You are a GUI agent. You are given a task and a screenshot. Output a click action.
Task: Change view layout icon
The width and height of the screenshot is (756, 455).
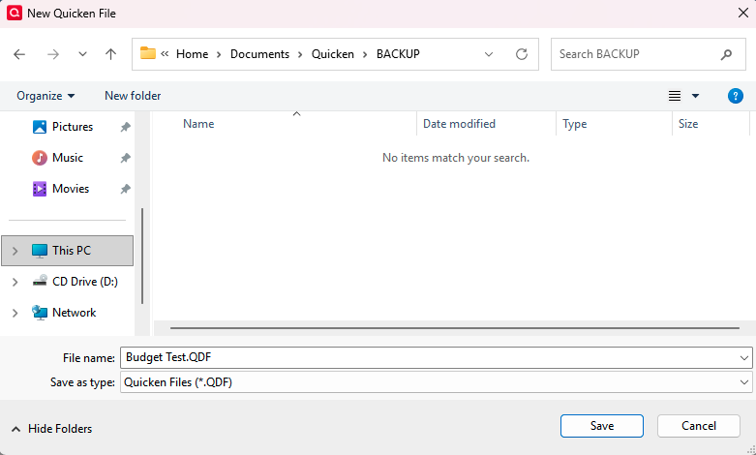tap(675, 96)
